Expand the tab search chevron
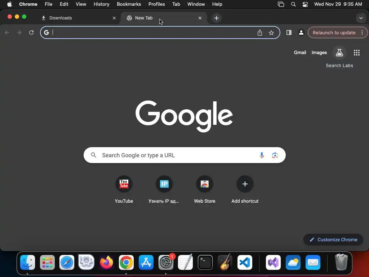 pos(361,18)
